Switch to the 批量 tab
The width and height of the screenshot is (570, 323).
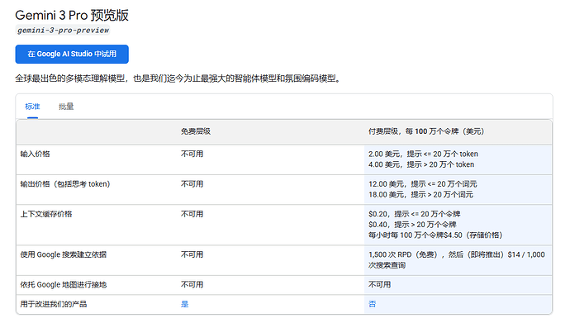pyautogui.click(x=66, y=107)
